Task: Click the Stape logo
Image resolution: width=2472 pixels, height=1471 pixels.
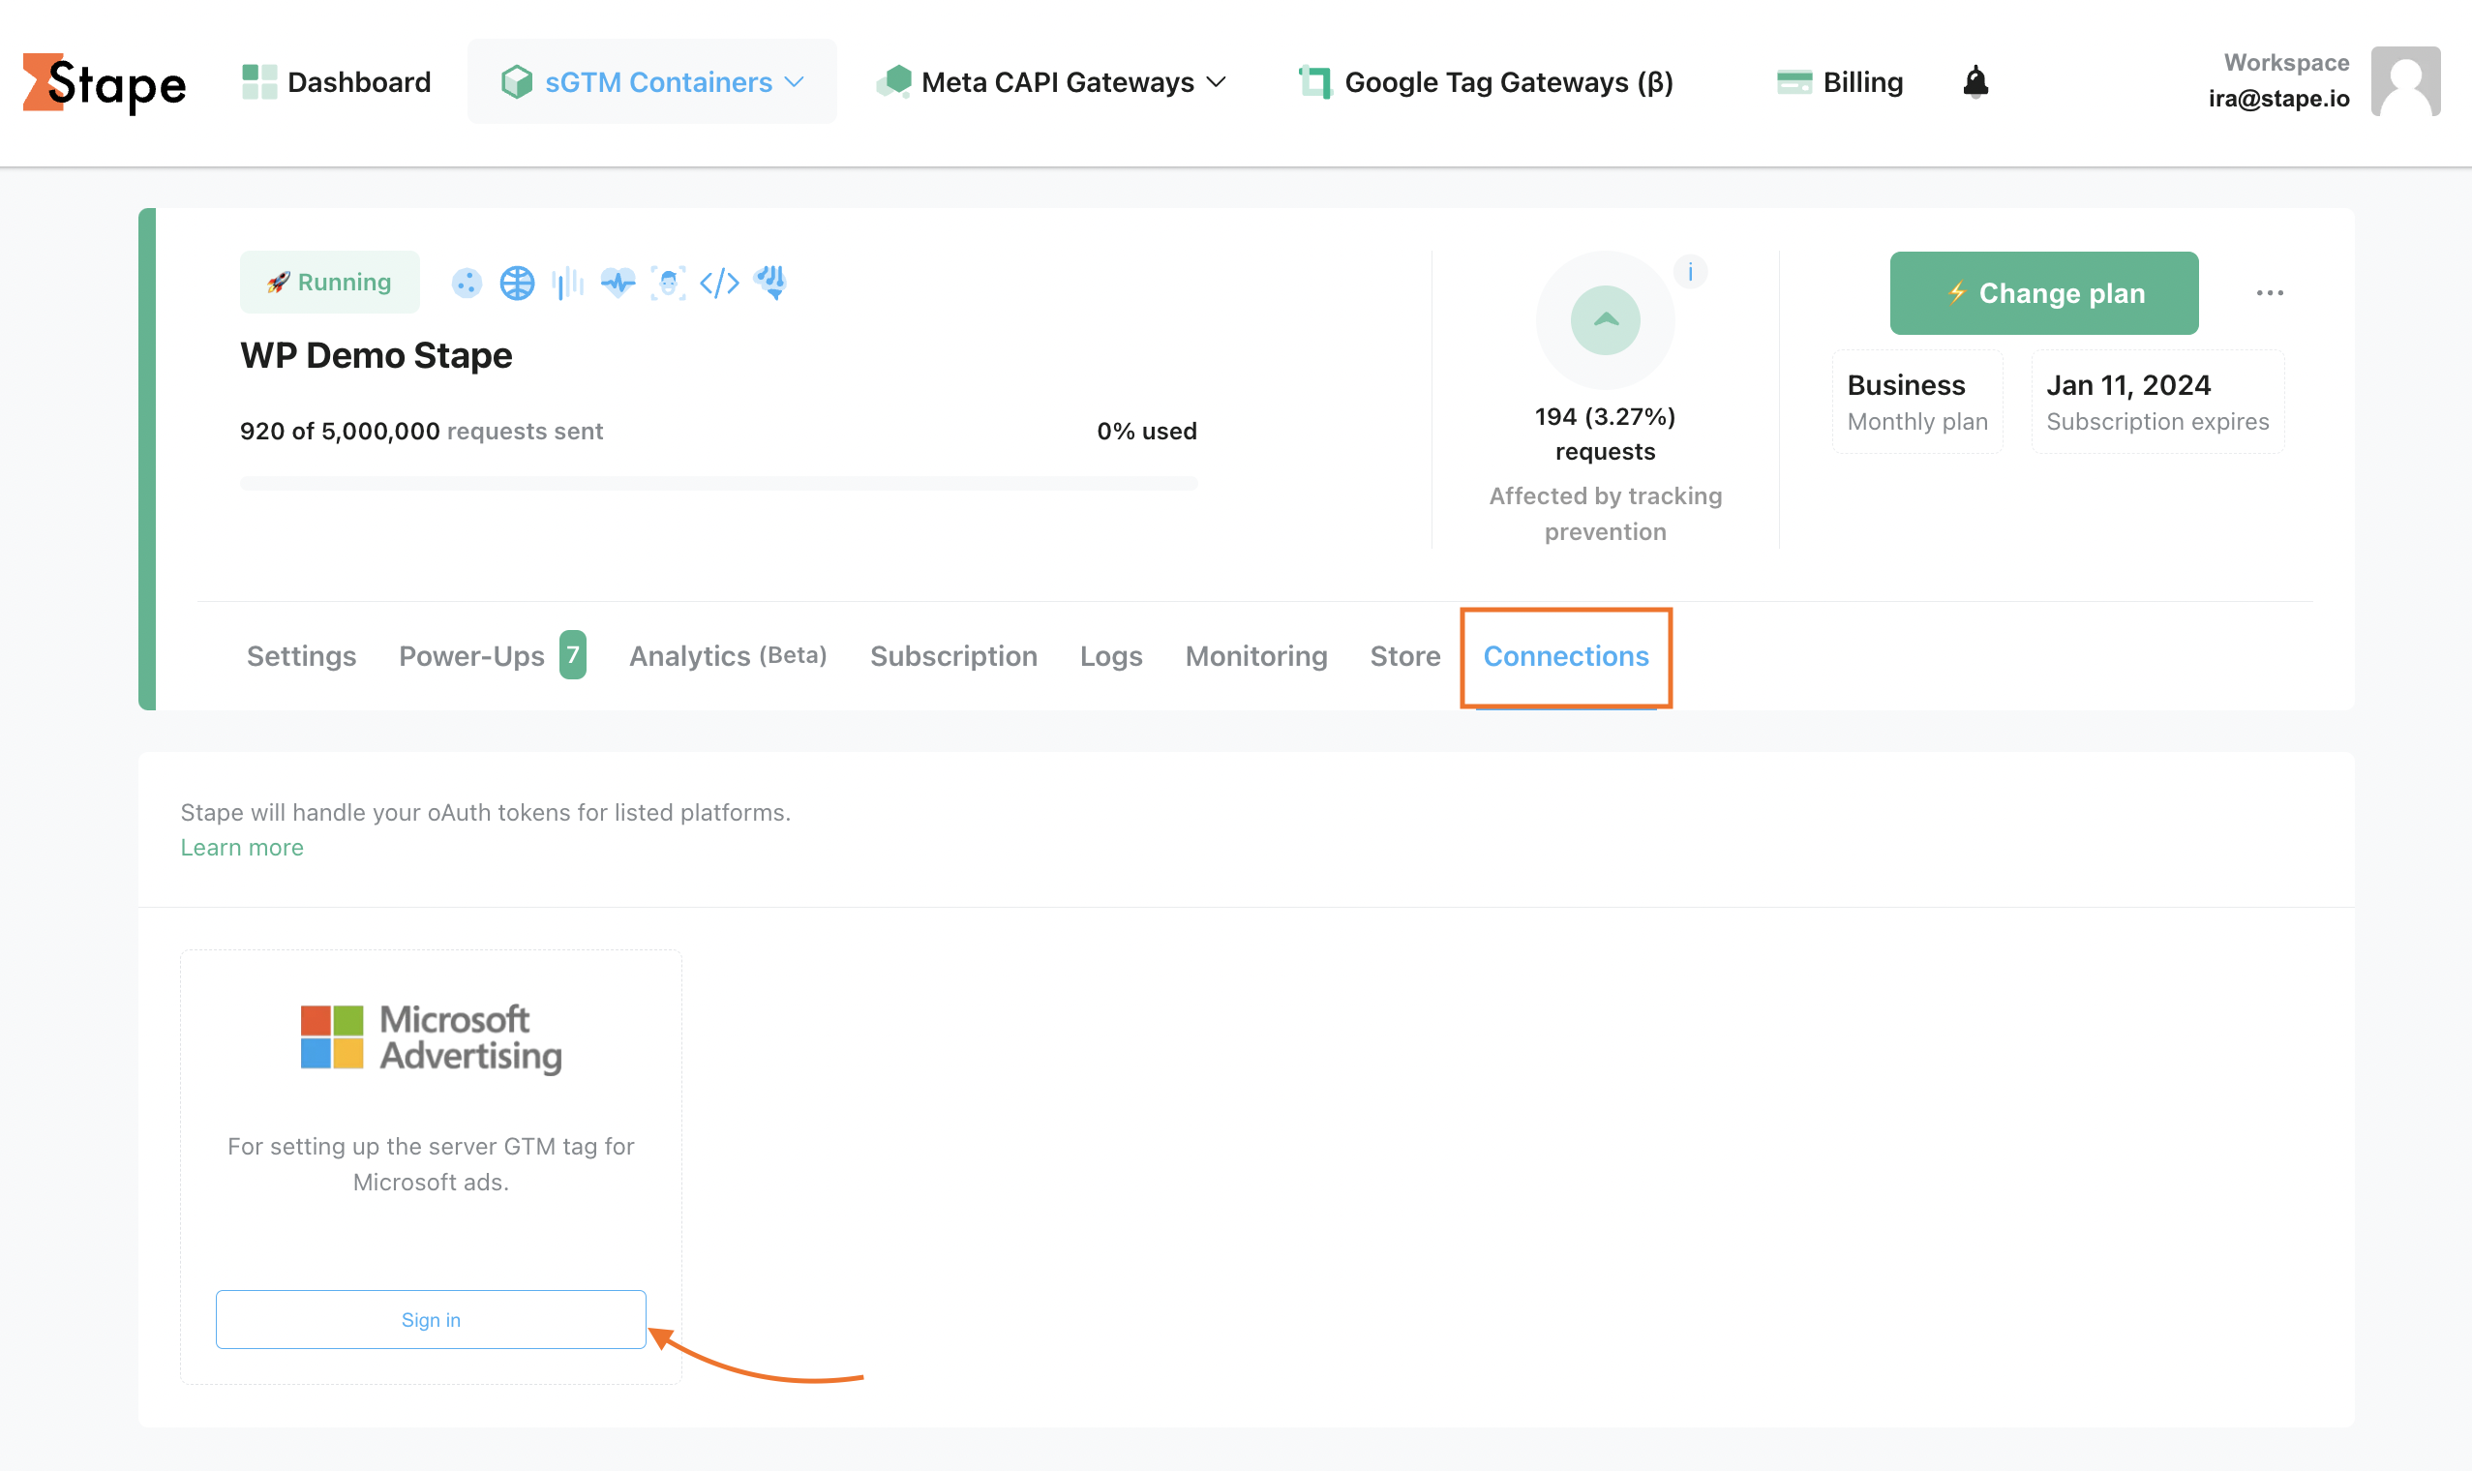Action: [x=105, y=83]
